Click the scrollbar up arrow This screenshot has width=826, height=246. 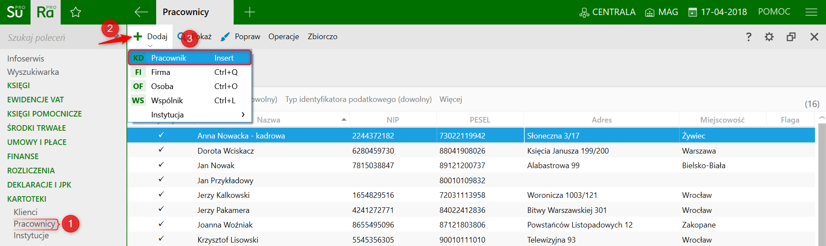pyautogui.click(x=822, y=117)
